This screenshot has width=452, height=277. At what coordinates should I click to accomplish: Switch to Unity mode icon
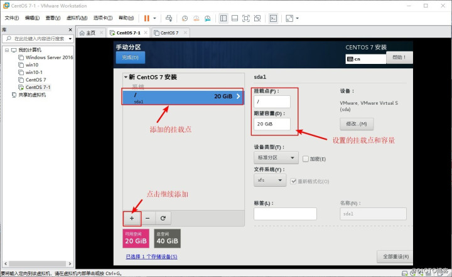(x=257, y=18)
